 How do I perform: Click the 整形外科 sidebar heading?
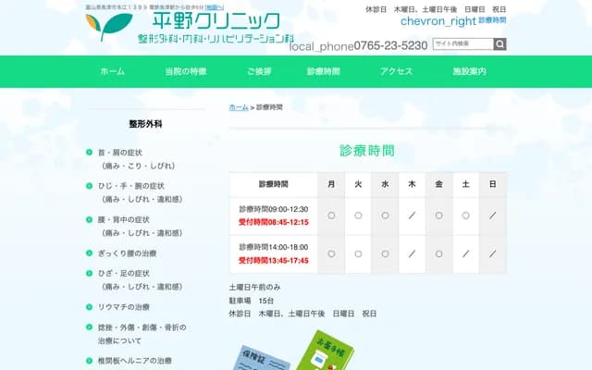[x=145, y=124]
